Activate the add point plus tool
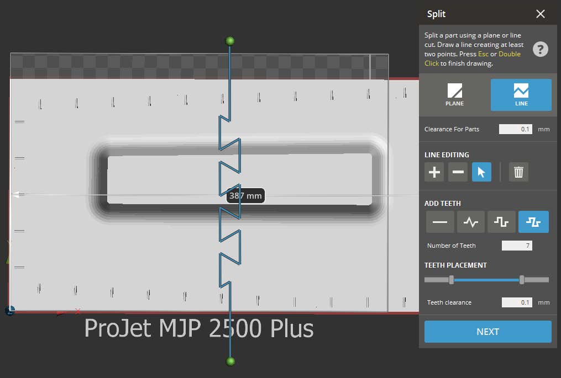This screenshot has height=378, width=561. pos(434,172)
